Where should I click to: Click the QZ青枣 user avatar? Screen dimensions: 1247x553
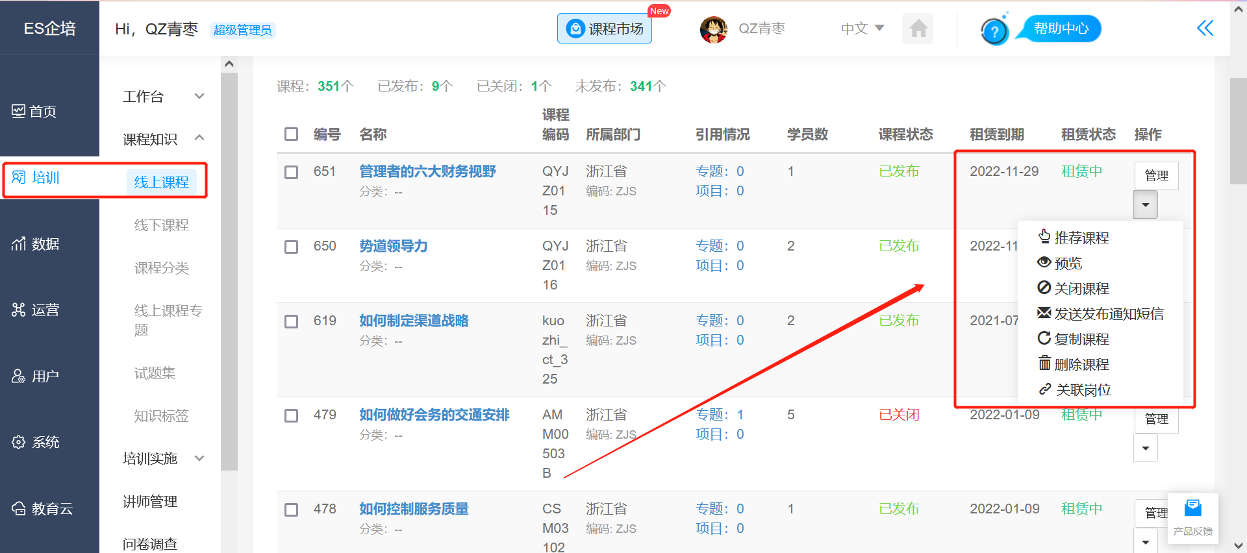pos(713,29)
